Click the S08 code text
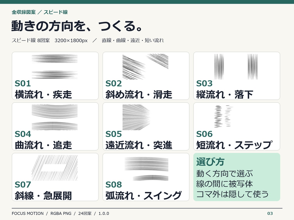The image size is (294, 220). tap(113, 185)
